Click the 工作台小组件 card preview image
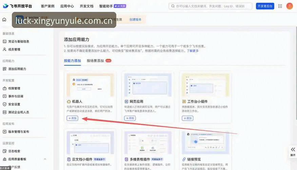Viewport: 297px width, 170px height. (x=206, y=85)
